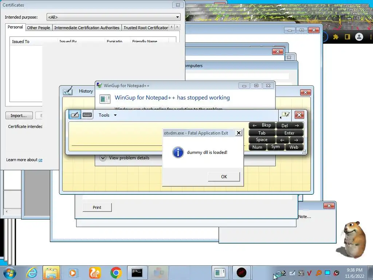Open the clock showing 9:38 PM
Screen dimensions: 373x280
pos(354,273)
